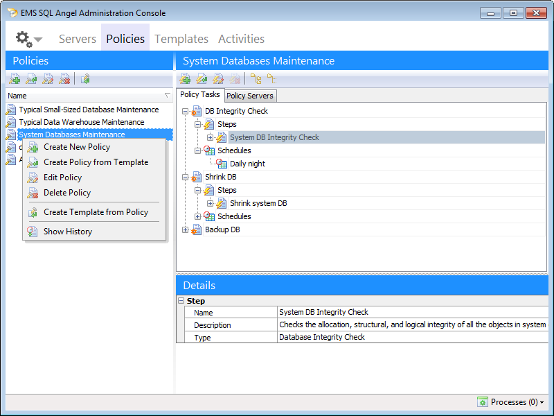Select the Policy Servers tab
Image resolution: width=554 pixels, height=416 pixels.
(250, 96)
